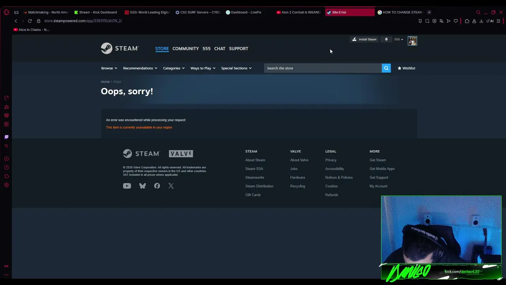The image size is (506, 285).
Task: Open the player icon in sidebar
Action: [6, 159]
